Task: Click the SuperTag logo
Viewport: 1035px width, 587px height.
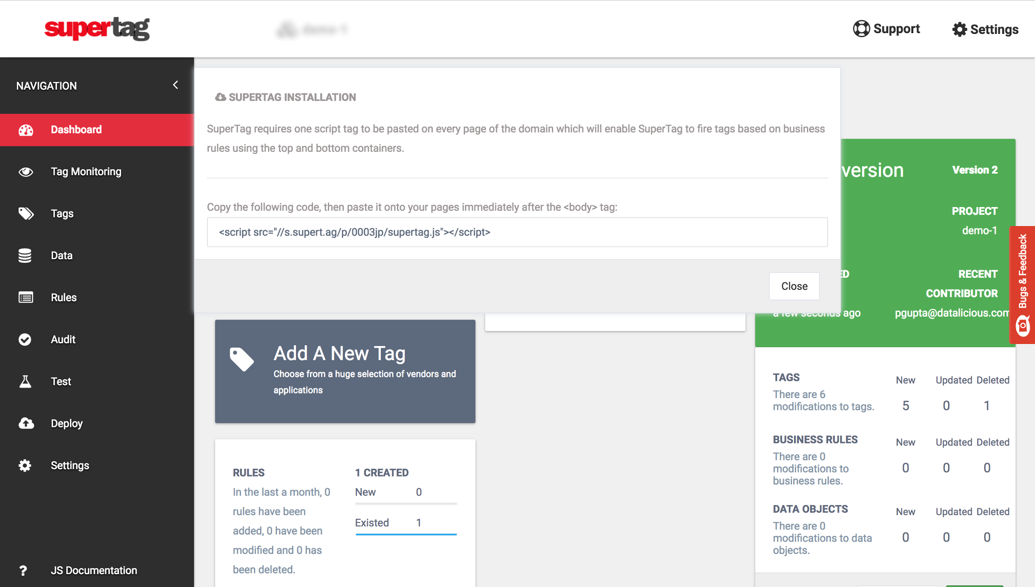Action: click(x=97, y=29)
